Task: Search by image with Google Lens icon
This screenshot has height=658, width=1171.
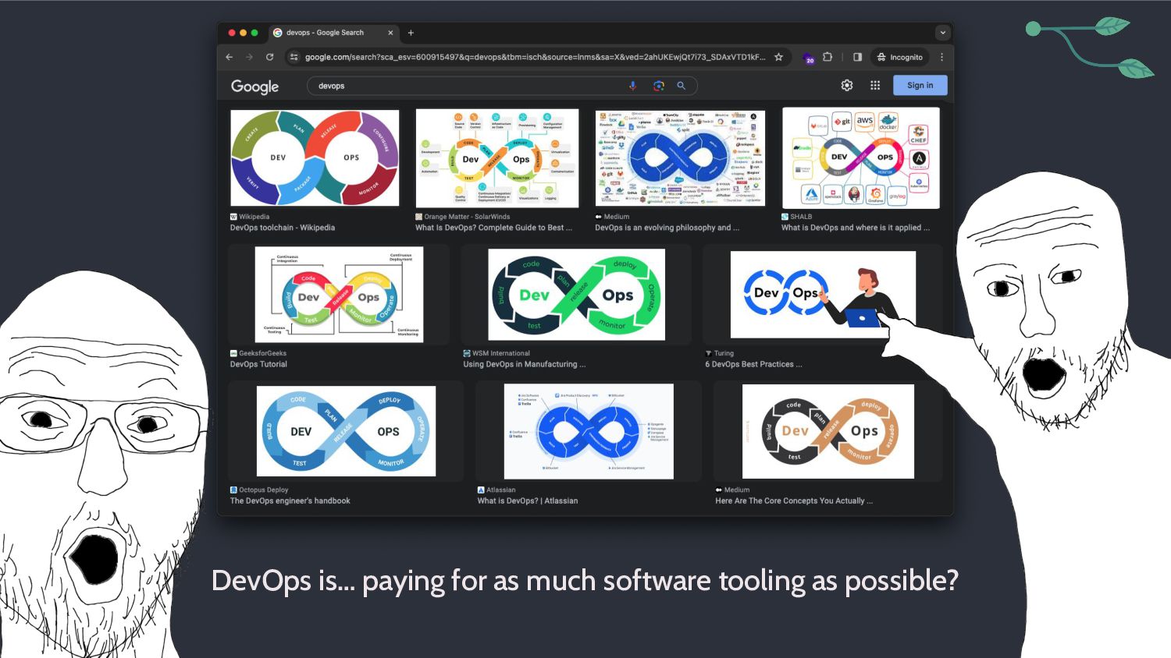Action: point(658,86)
